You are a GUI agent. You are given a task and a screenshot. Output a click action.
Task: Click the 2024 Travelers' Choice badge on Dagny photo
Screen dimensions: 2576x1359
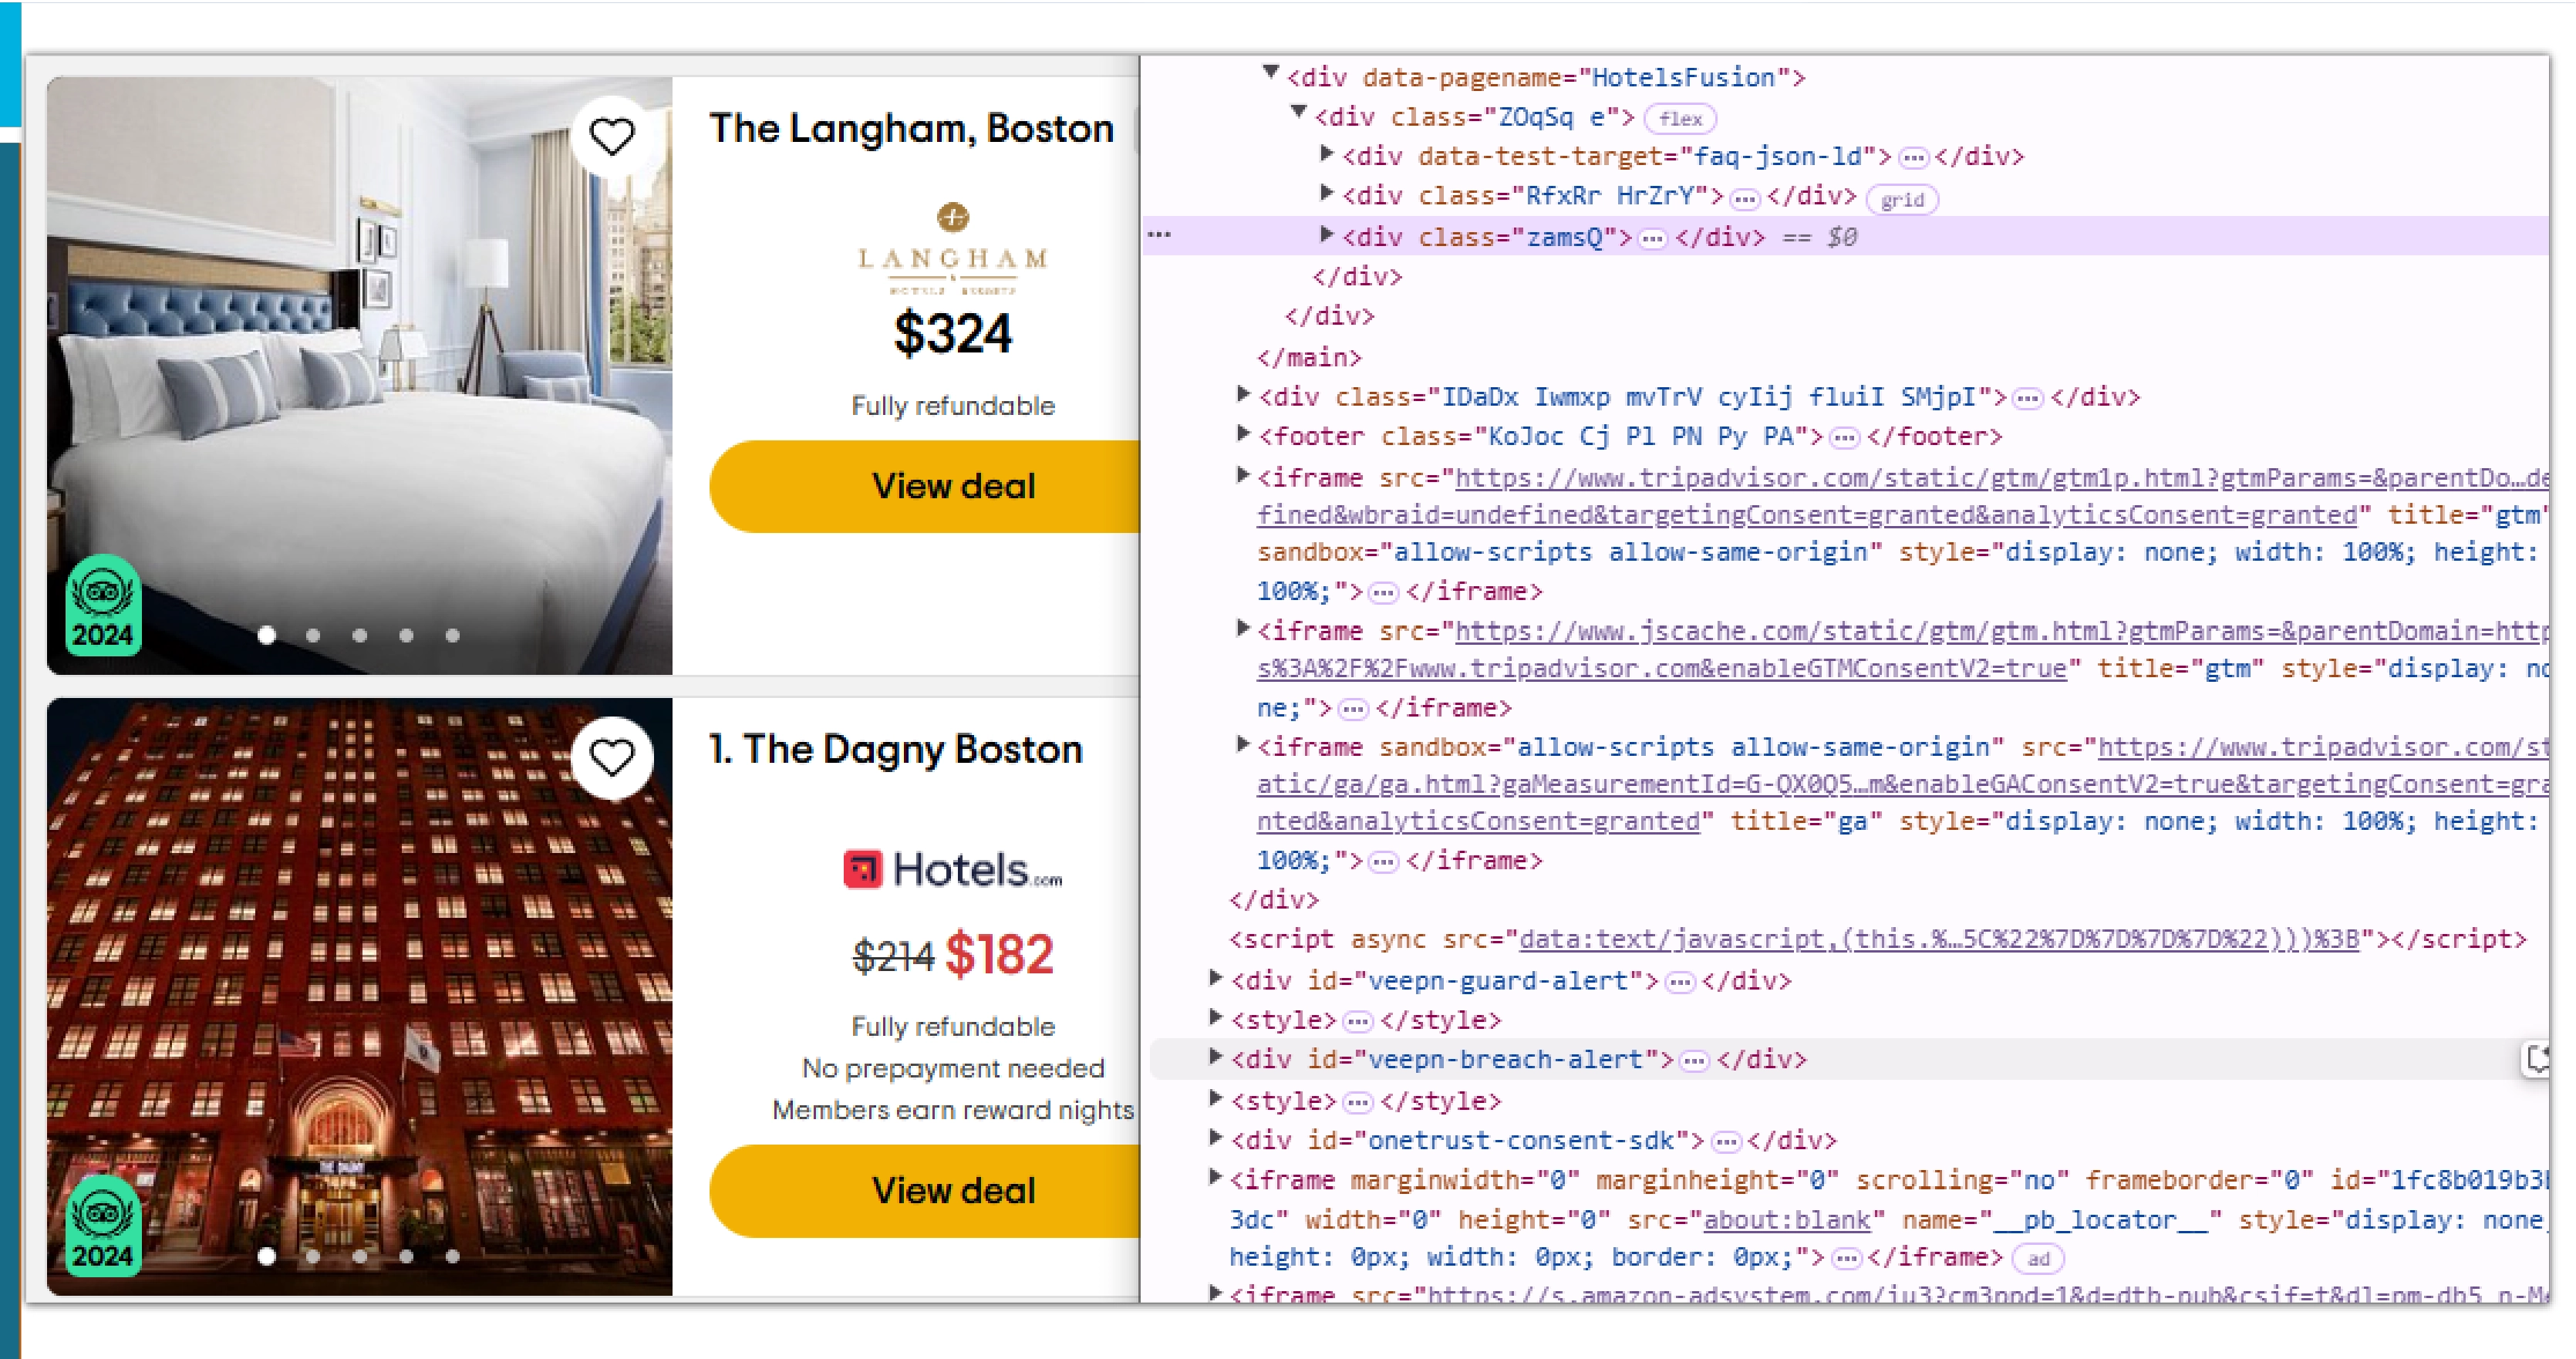point(104,1228)
